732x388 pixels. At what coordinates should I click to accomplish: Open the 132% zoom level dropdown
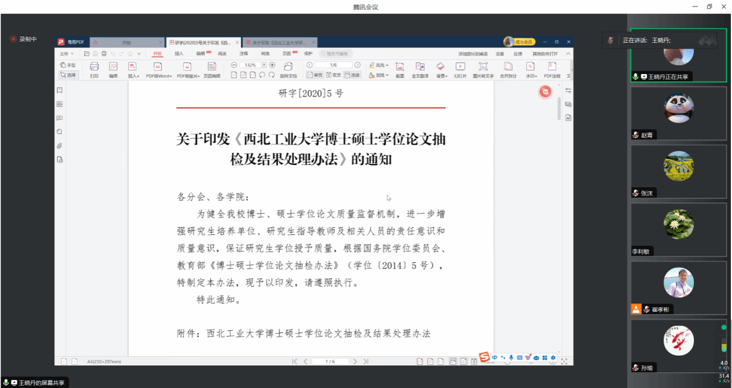[x=253, y=65]
